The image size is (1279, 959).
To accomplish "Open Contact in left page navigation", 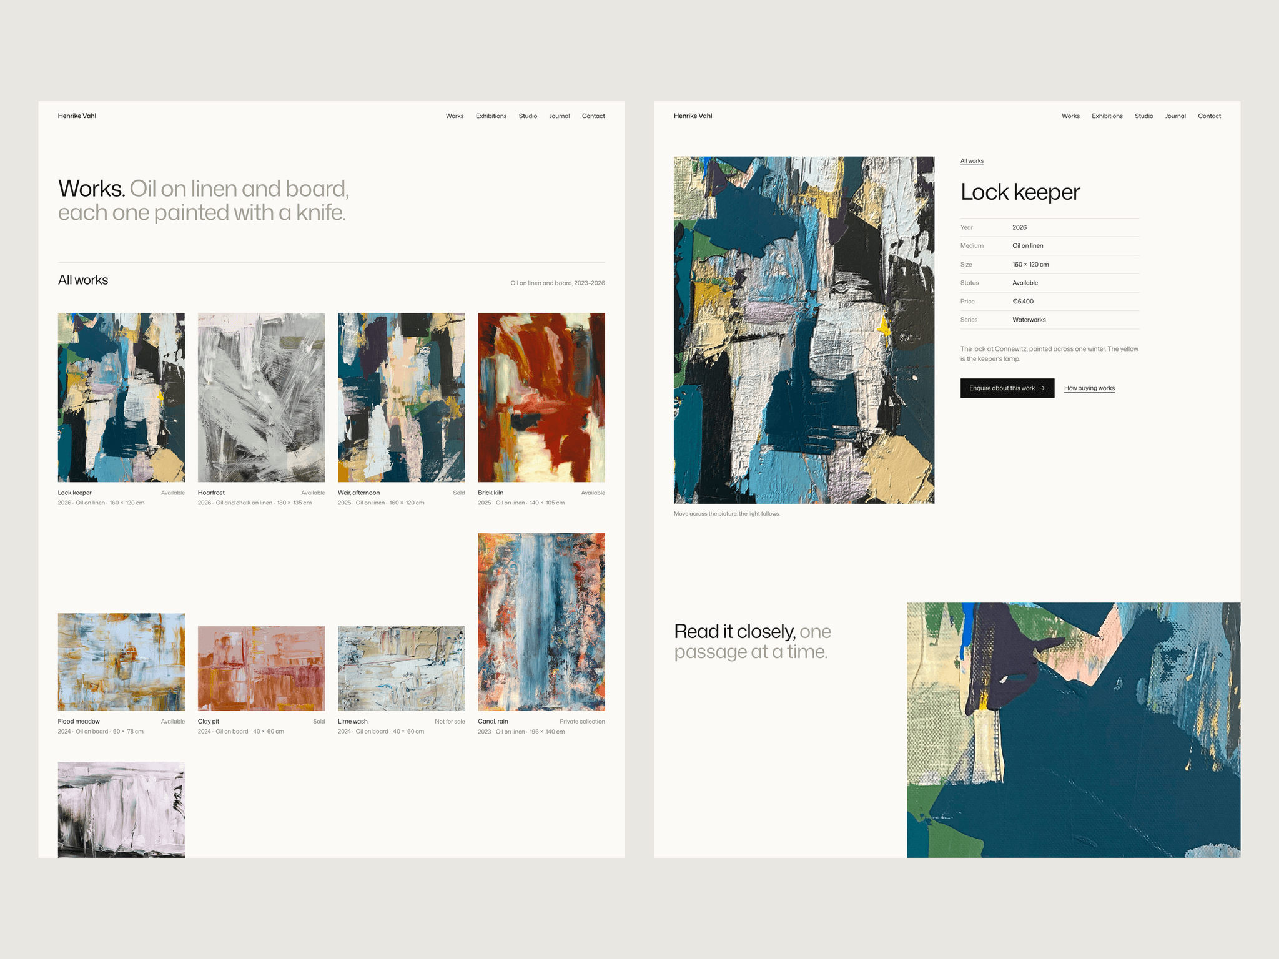I will (593, 116).
